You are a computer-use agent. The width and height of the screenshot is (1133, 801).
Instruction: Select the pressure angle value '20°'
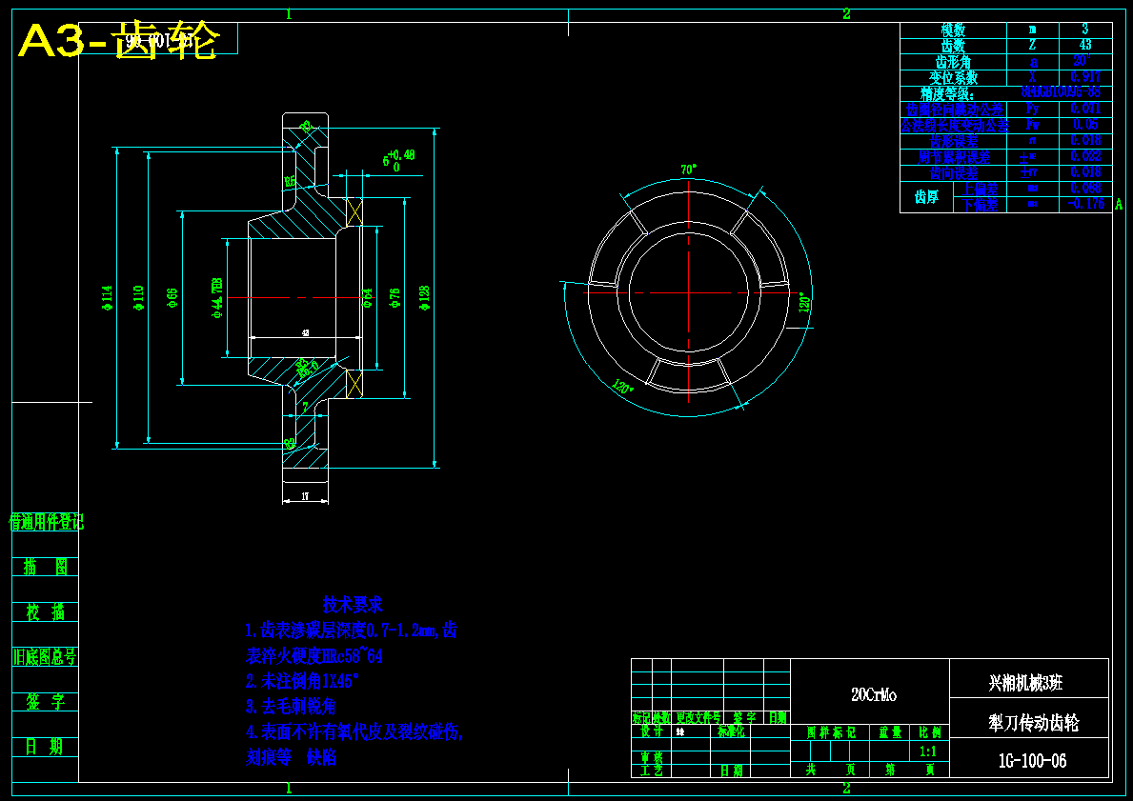point(1082,61)
